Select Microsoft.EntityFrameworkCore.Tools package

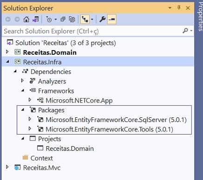(x=109, y=129)
